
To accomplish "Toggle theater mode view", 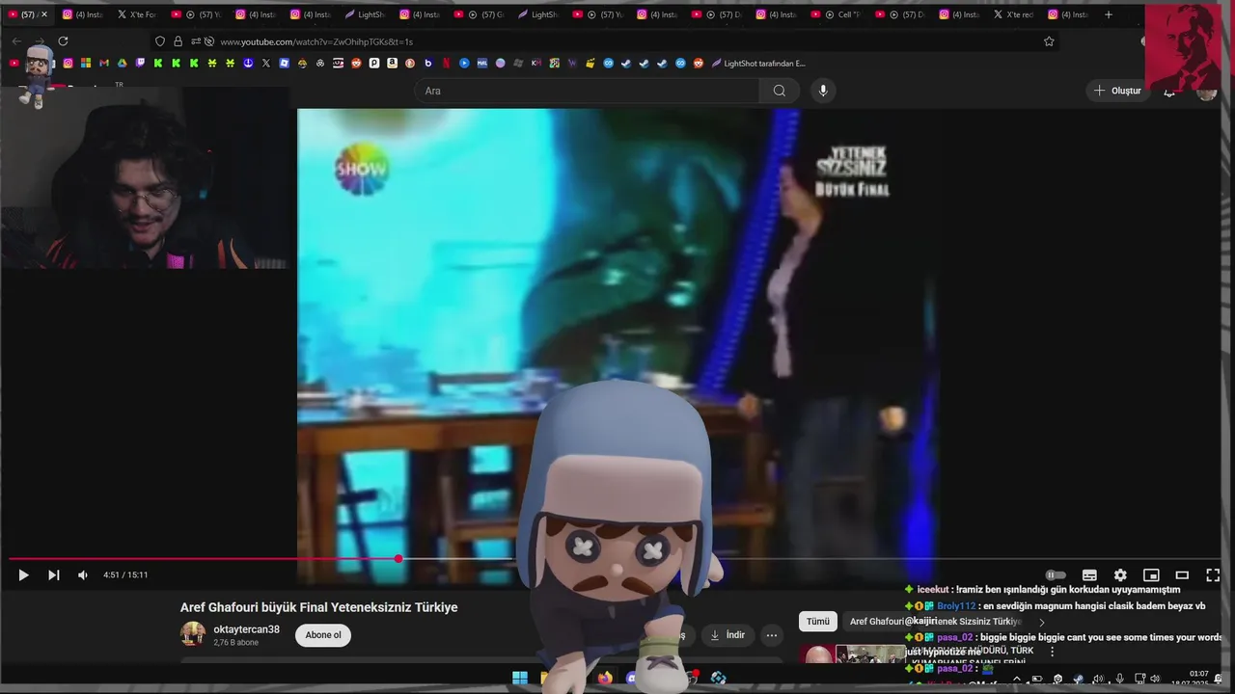I will (1182, 575).
